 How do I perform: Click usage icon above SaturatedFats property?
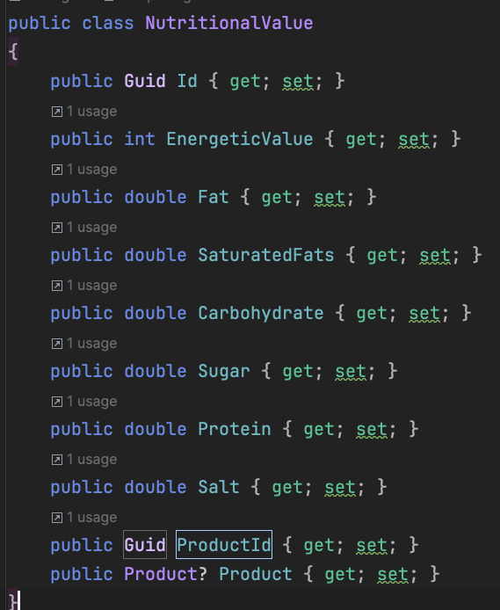tap(57, 228)
